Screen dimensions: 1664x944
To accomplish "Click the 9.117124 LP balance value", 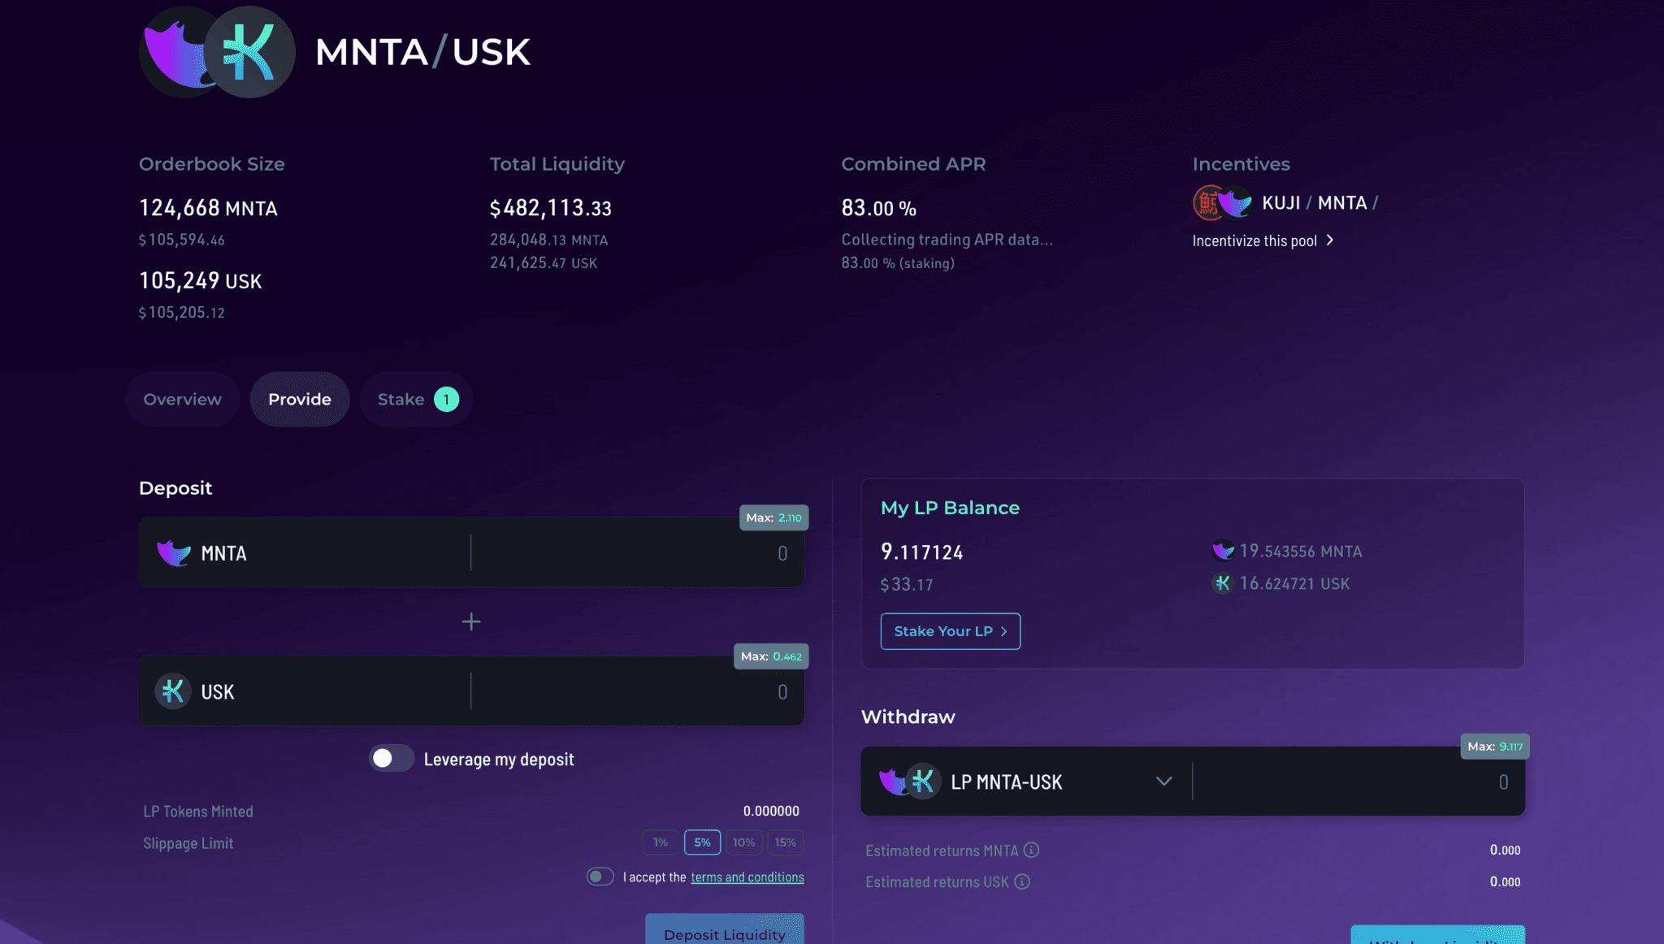I will (x=922, y=552).
